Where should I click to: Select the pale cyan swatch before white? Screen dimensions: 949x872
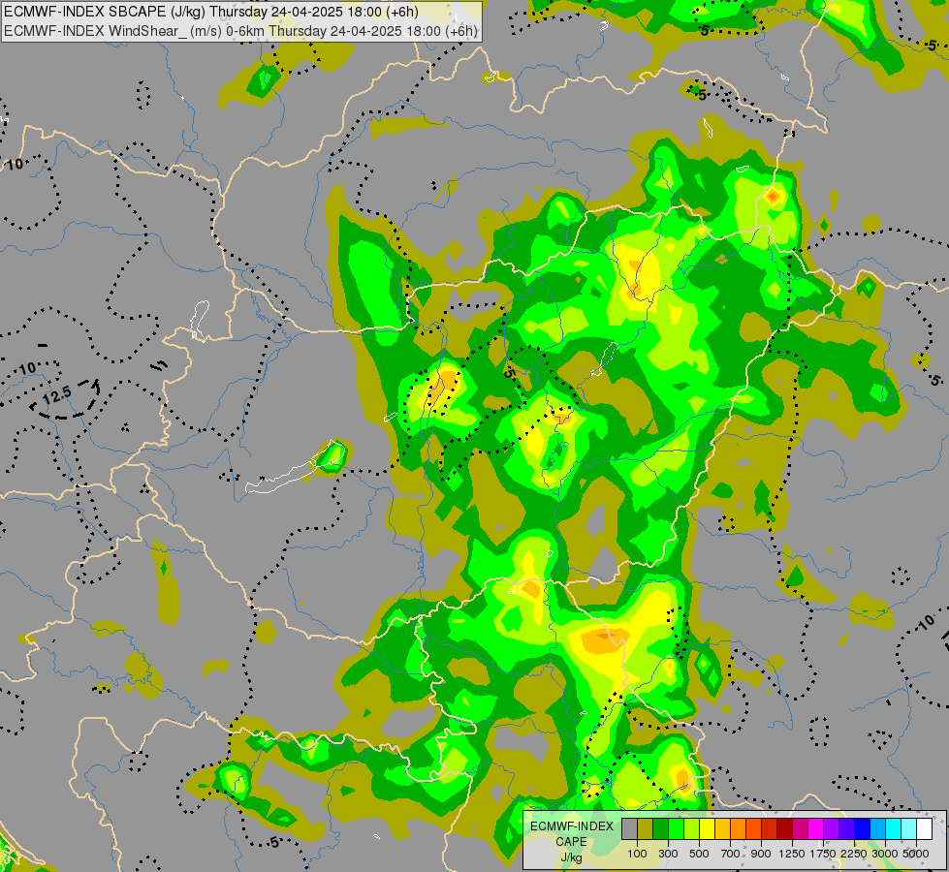908,828
